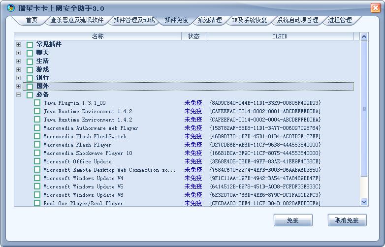
Task: Sort by the 状态 column header
Action: tap(193, 36)
